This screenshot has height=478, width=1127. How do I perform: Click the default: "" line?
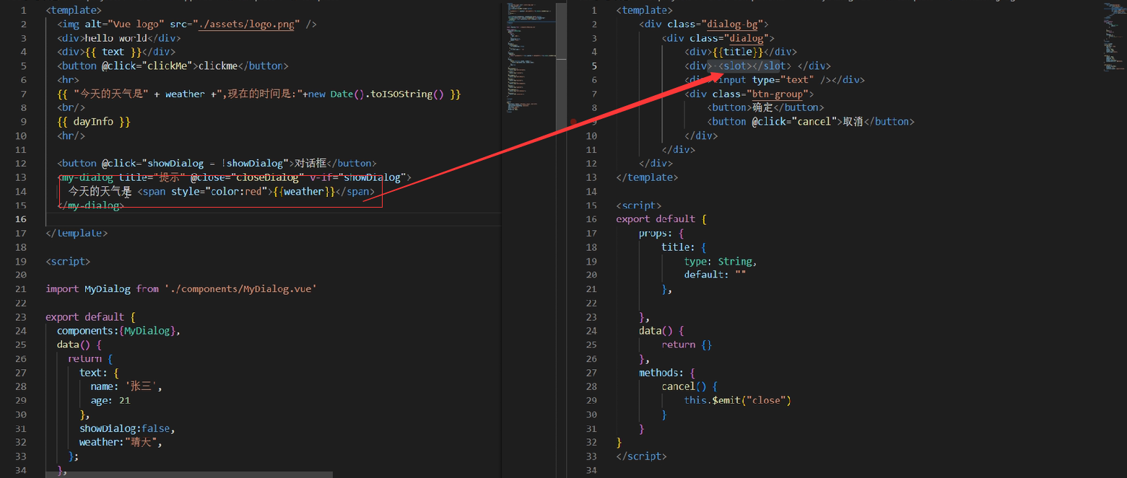pyautogui.click(x=715, y=275)
